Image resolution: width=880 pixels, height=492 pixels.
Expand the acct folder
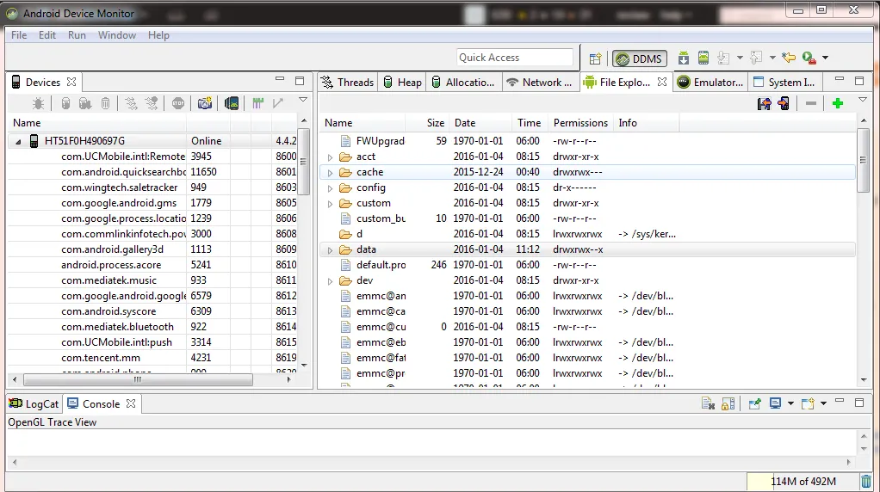pos(330,157)
